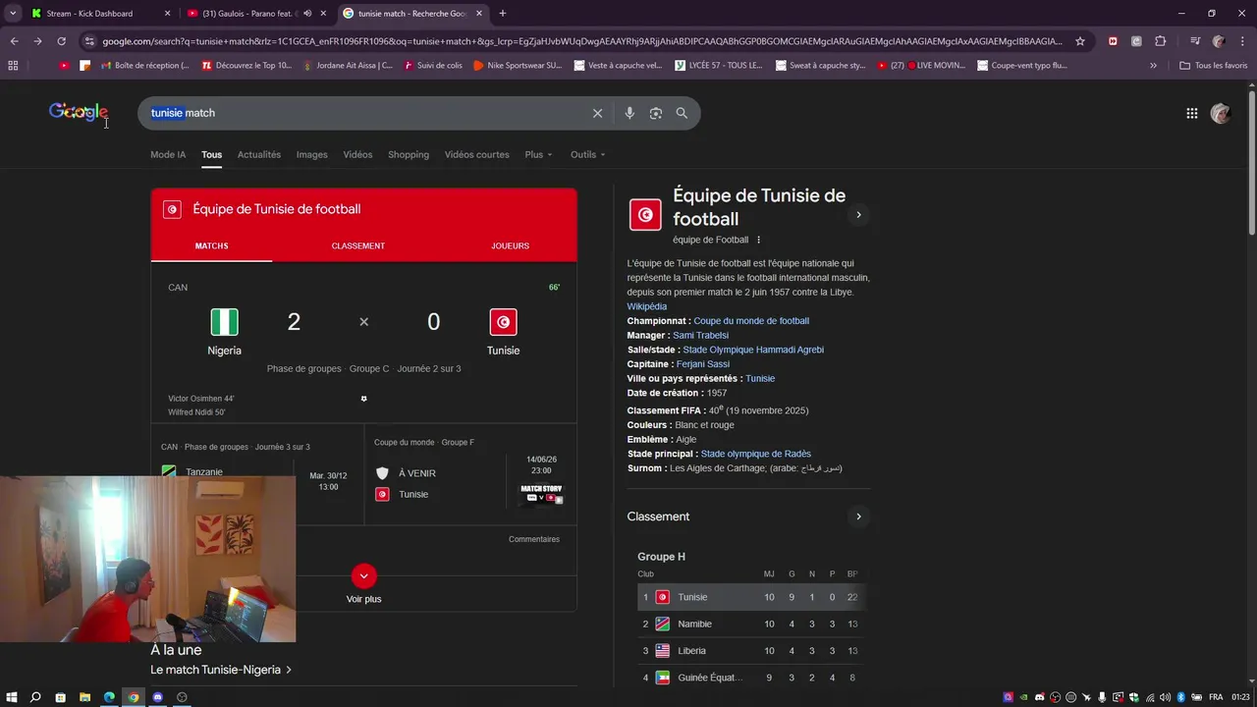Open the Équipe de Tunisie panel arrow
1257x707 pixels.
point(858,215)
